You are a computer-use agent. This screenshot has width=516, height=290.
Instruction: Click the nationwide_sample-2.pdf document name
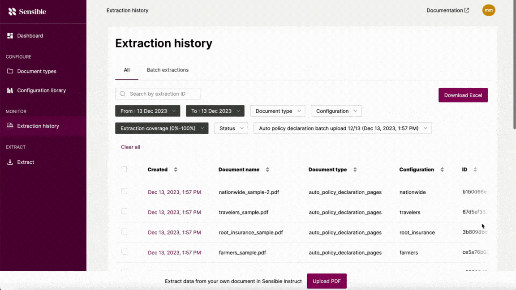coord(249,192)
